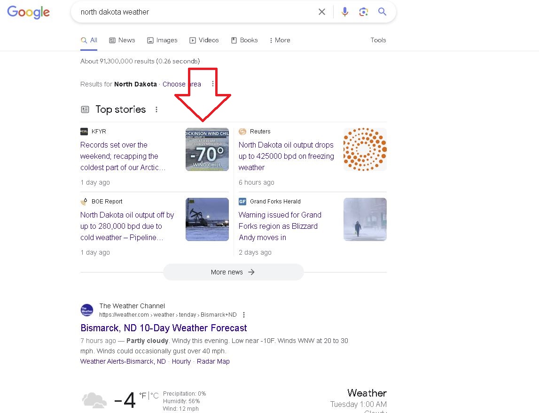This screenshot has height=413, width=539.
Task: Click the -4 temperature value
Action: coord(125,400)
